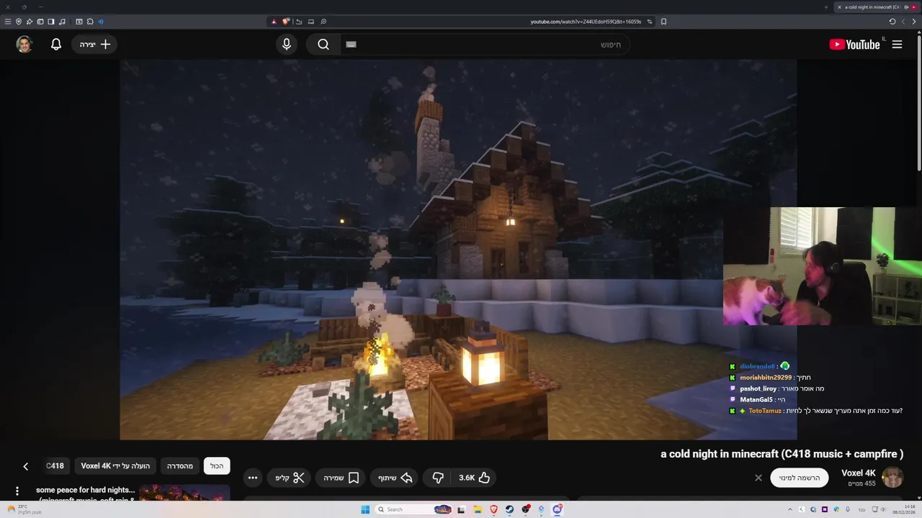The image size is (922, 518).
Task: Open Brave browser from taskbar
Action: point(493,509)
